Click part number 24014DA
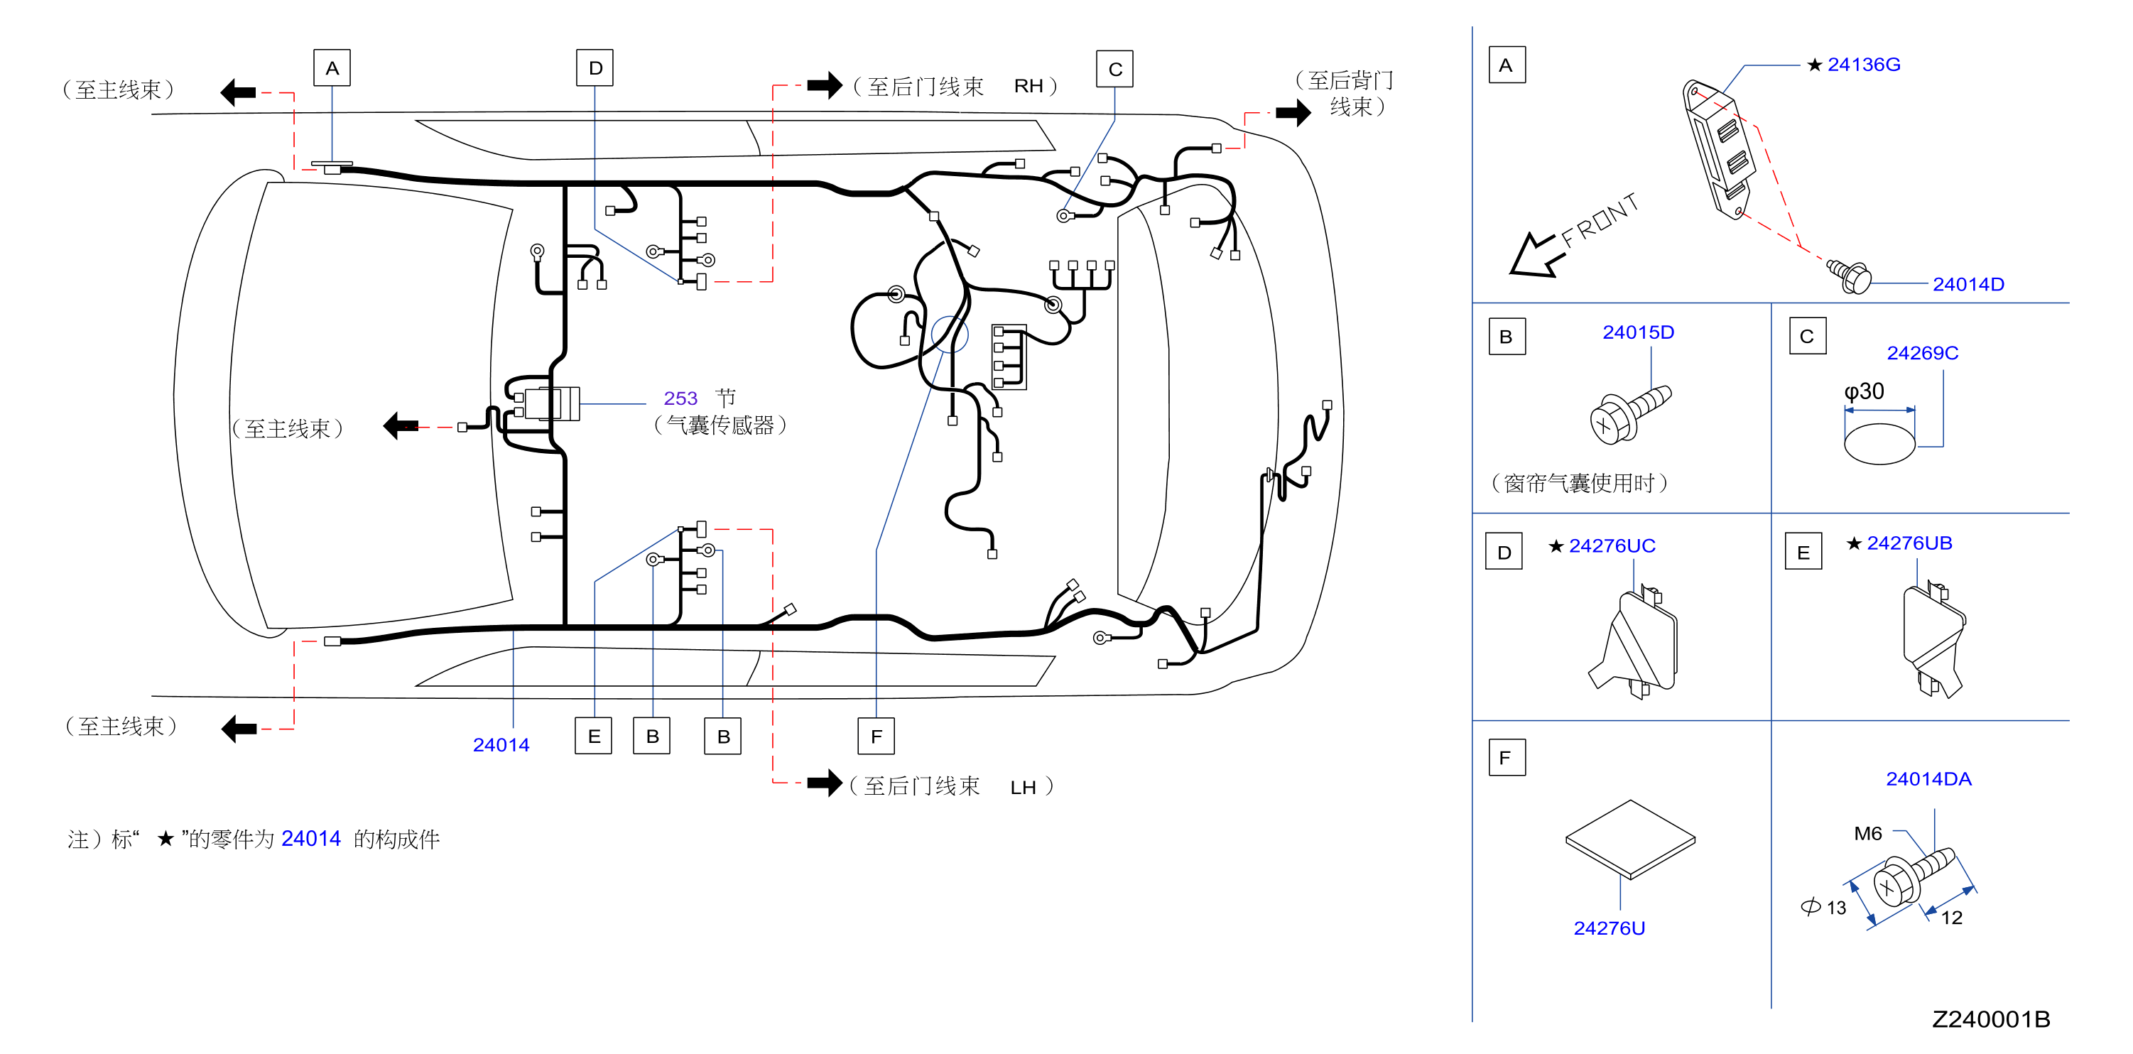This screenshot has width=2133, height=1054. pos(1928,779)
